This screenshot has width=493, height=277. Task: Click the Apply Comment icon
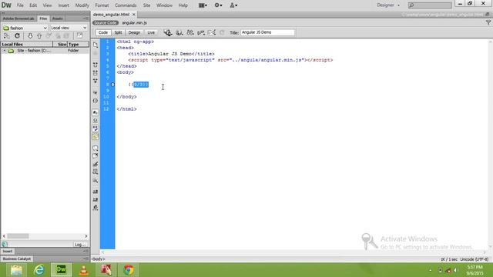tap(96, 149)
